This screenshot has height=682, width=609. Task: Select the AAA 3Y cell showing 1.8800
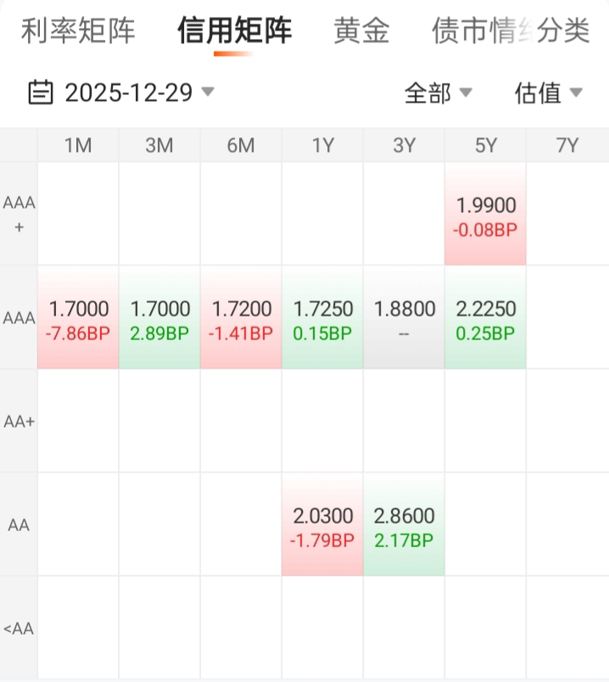click(404, 318)
